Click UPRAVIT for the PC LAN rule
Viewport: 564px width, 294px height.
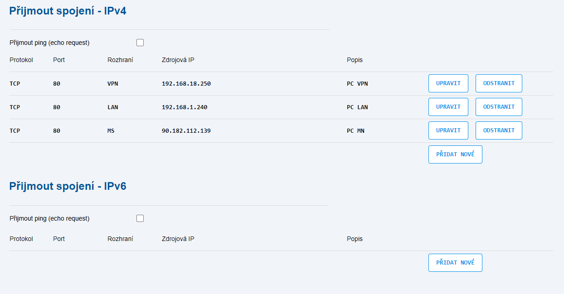(x=448, y=107)
